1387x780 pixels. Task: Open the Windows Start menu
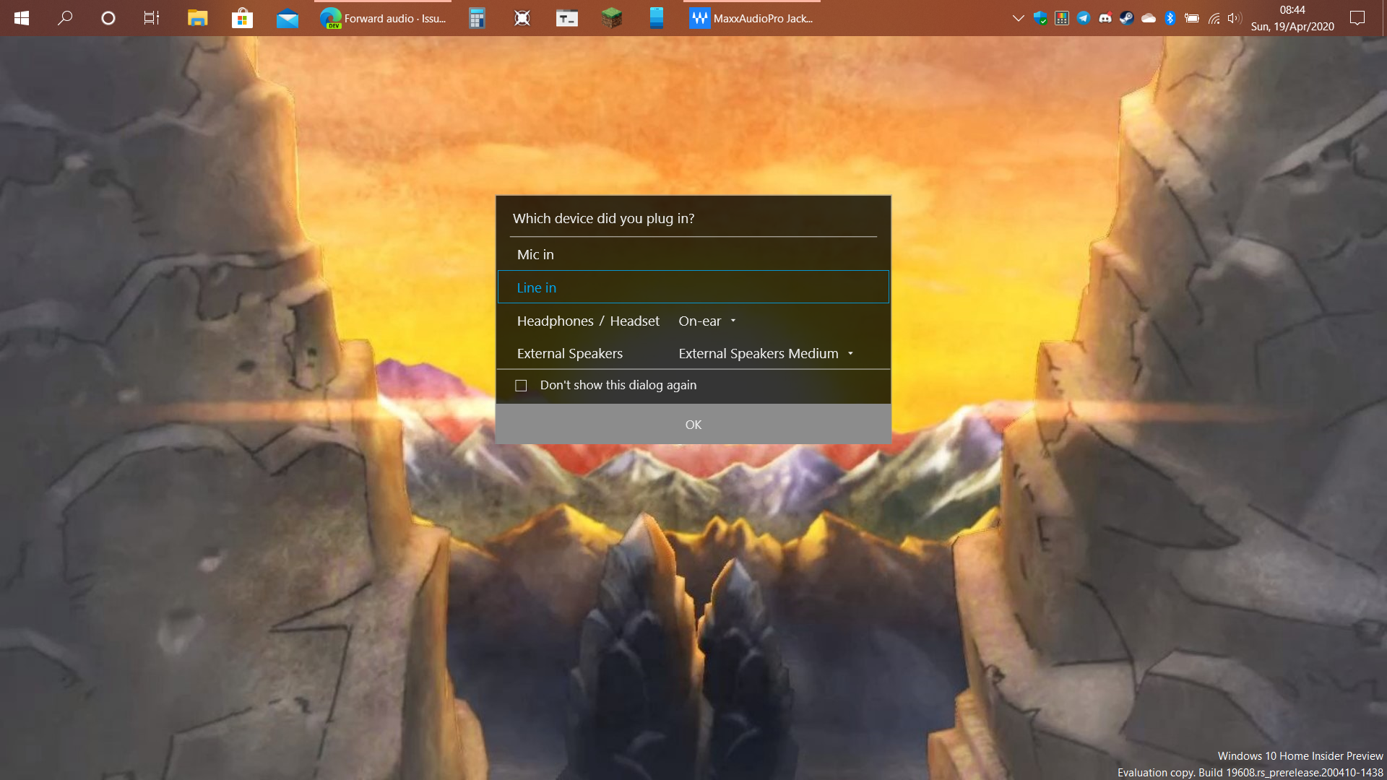tap(22, 18)
